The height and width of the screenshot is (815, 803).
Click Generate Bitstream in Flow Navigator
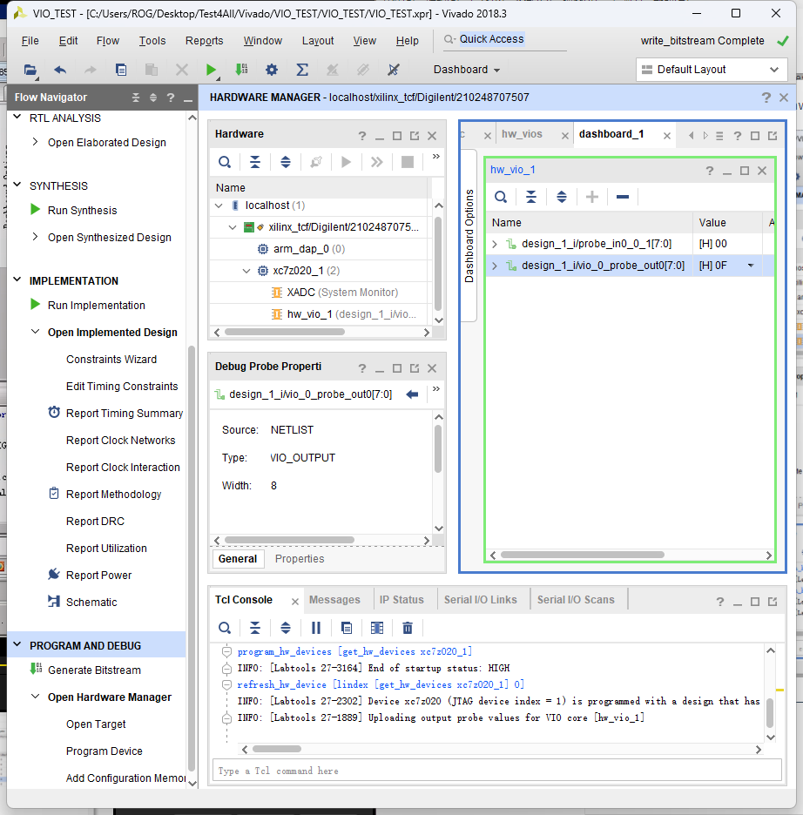coord(94,670)
